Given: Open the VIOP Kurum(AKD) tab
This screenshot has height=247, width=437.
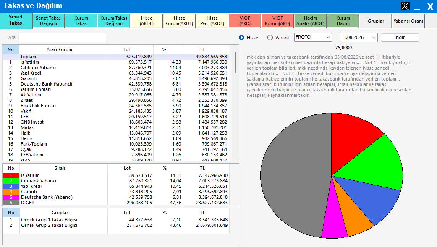Looking at the screenshot, I should 277,21.
